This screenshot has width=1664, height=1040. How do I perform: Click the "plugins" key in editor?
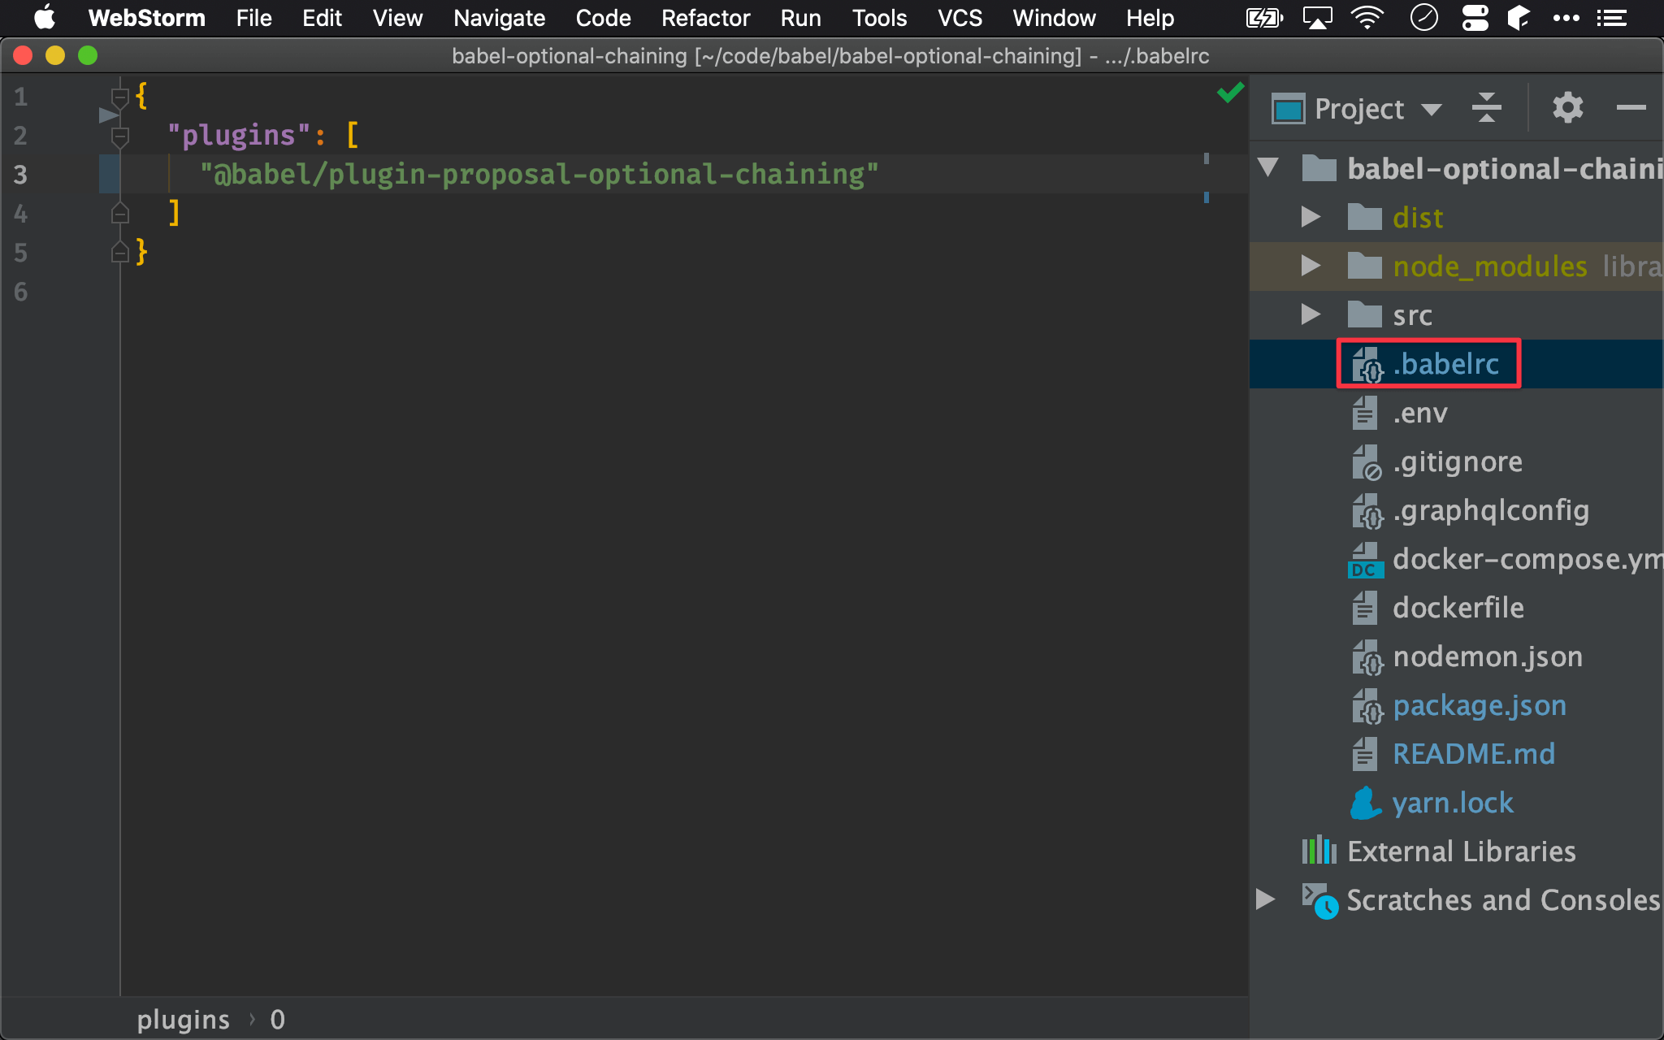point(239,135)
